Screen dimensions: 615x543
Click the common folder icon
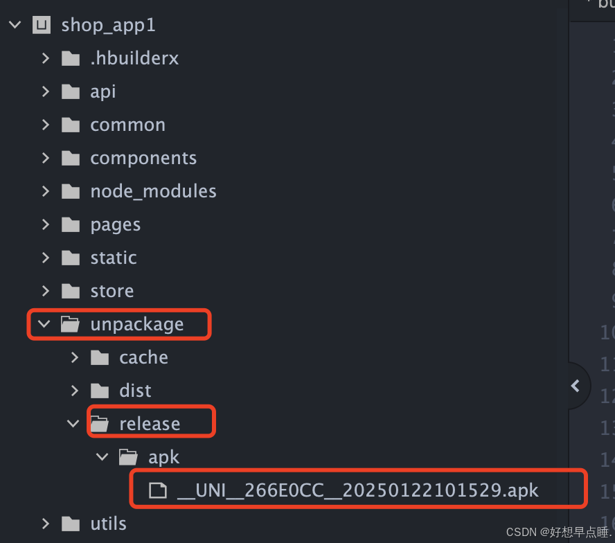tap(71, 124)
